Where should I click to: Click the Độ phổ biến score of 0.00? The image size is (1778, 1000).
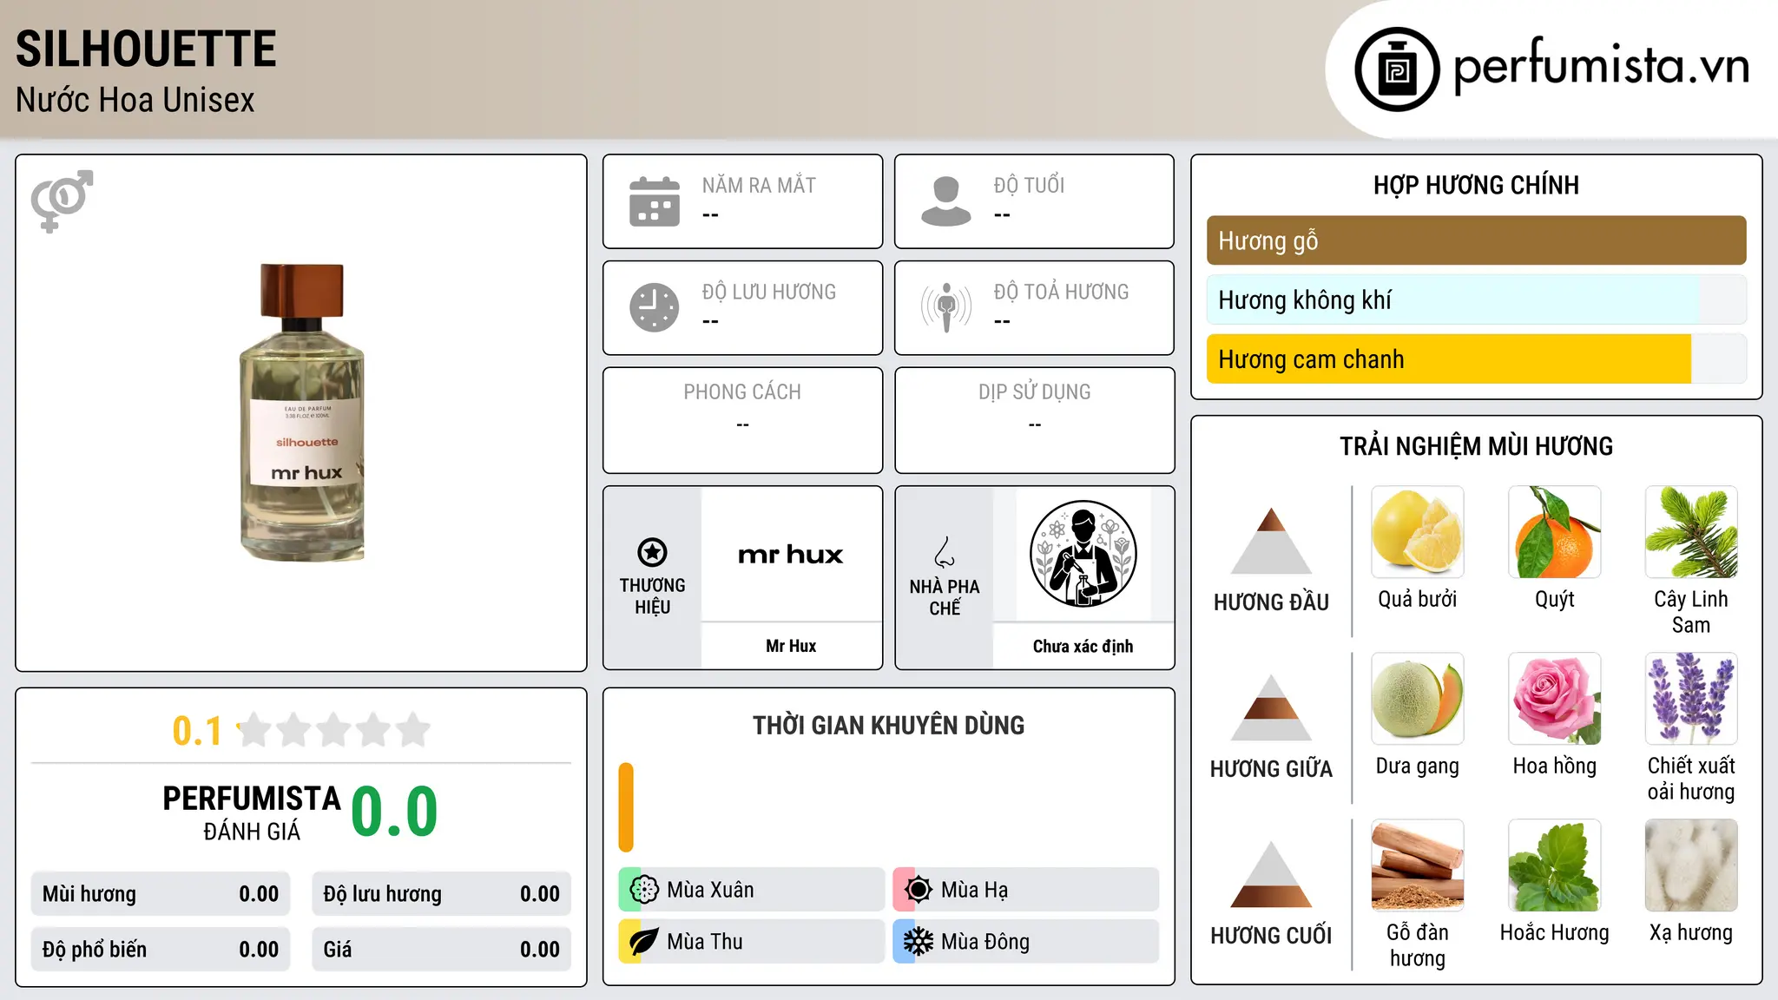pos(259,950)
